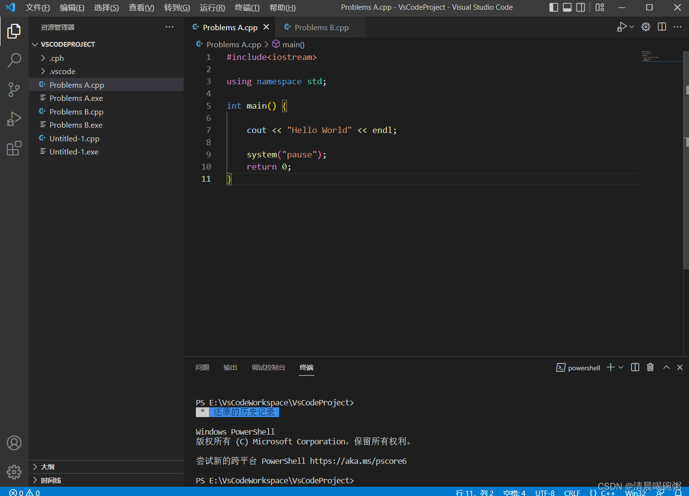Switch to the 调试控制台 panel tab
The height and width of the screenshot is (496, 689).
click(x=268, y=367)
